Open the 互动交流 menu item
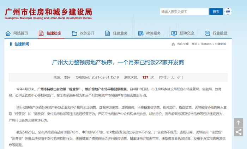 (187, 33)
